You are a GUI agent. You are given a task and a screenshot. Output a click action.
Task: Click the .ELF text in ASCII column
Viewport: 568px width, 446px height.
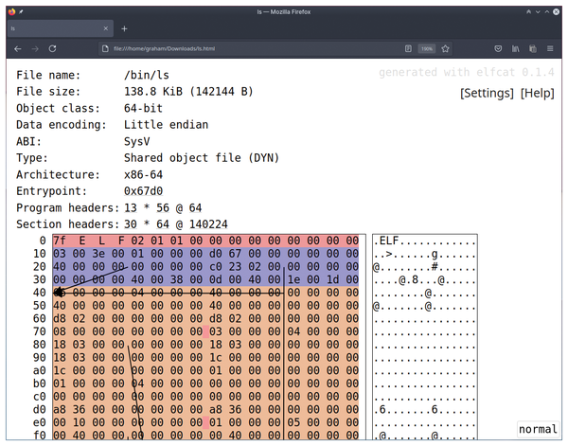point(388,241)
